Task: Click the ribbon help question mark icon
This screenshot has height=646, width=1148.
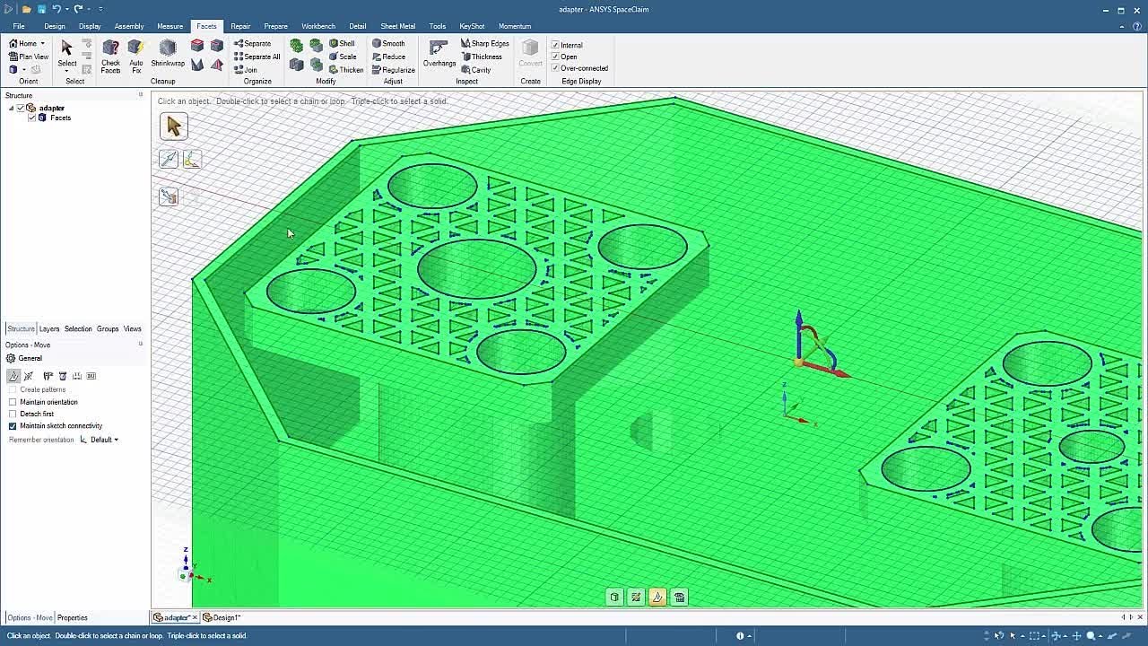Action: coord(1137,26)
